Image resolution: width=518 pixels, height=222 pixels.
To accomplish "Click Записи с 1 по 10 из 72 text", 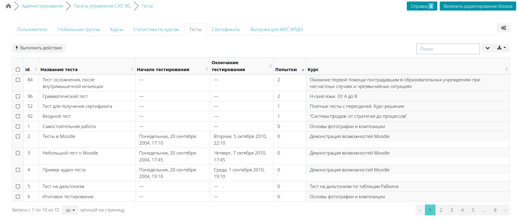I will pyautogui.click(x=36, y=210).
